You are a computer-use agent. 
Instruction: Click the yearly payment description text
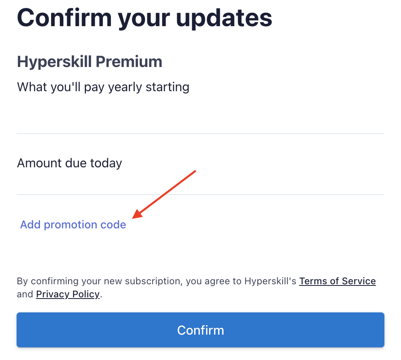103,87
